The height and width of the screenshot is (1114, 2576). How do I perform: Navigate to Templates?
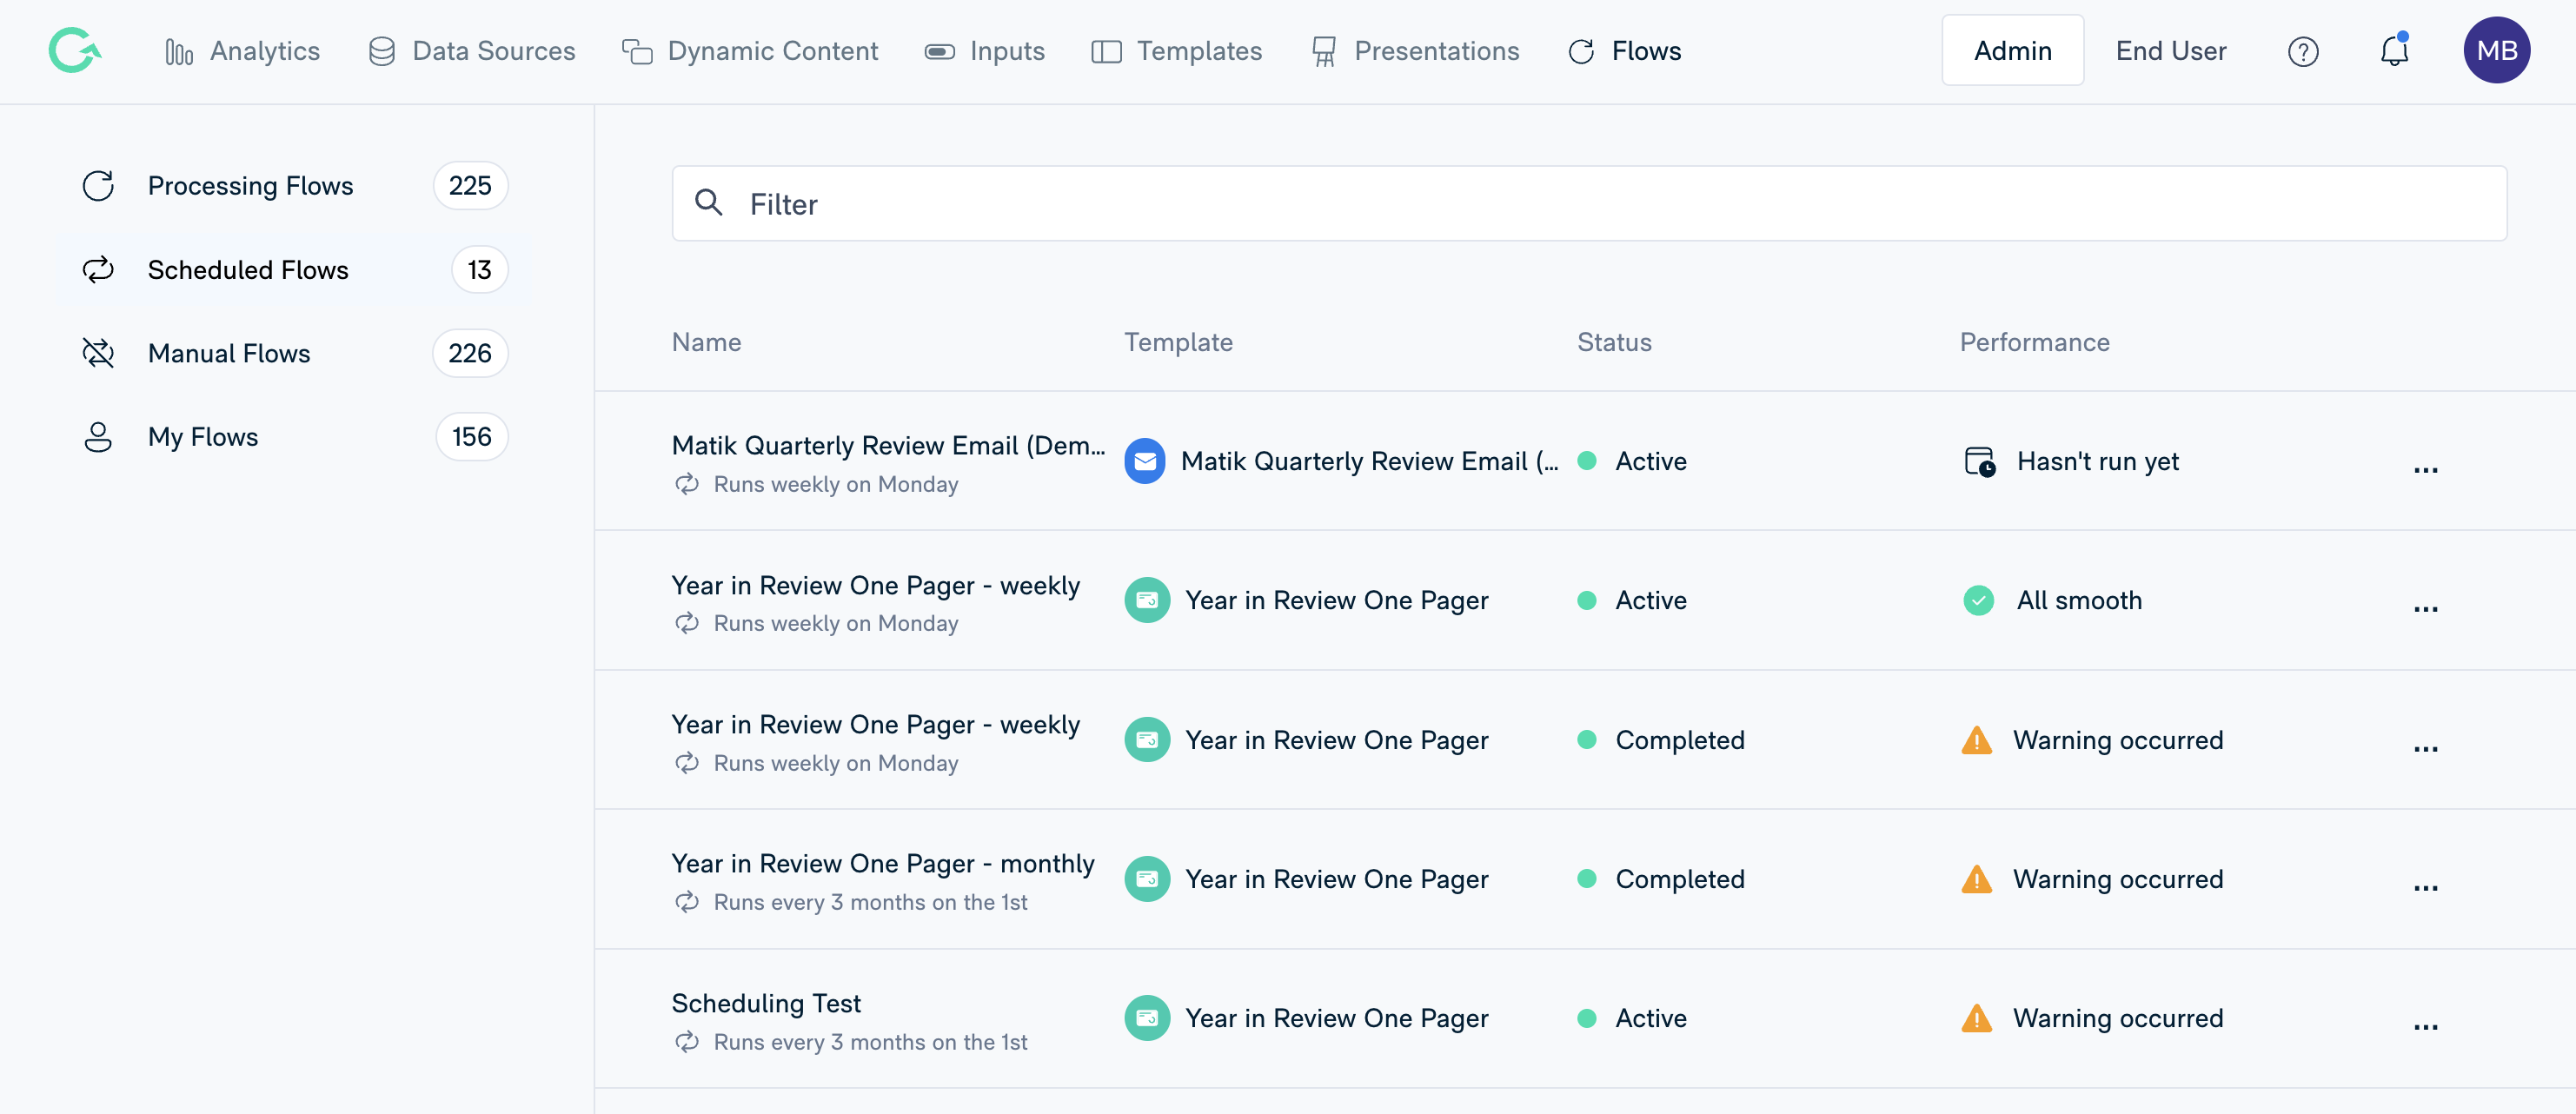click(1176, 51)
